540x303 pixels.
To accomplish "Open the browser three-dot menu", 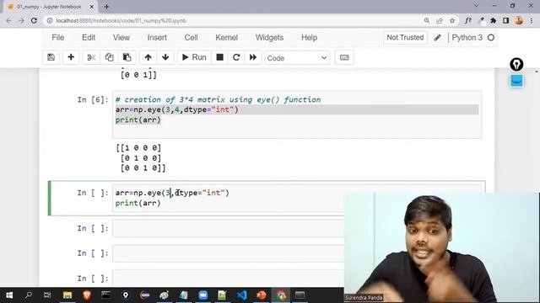I will point(532,20).
